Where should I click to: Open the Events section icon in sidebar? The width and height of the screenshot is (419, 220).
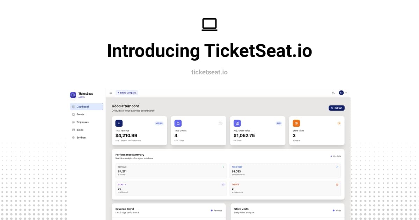(74, 114)
